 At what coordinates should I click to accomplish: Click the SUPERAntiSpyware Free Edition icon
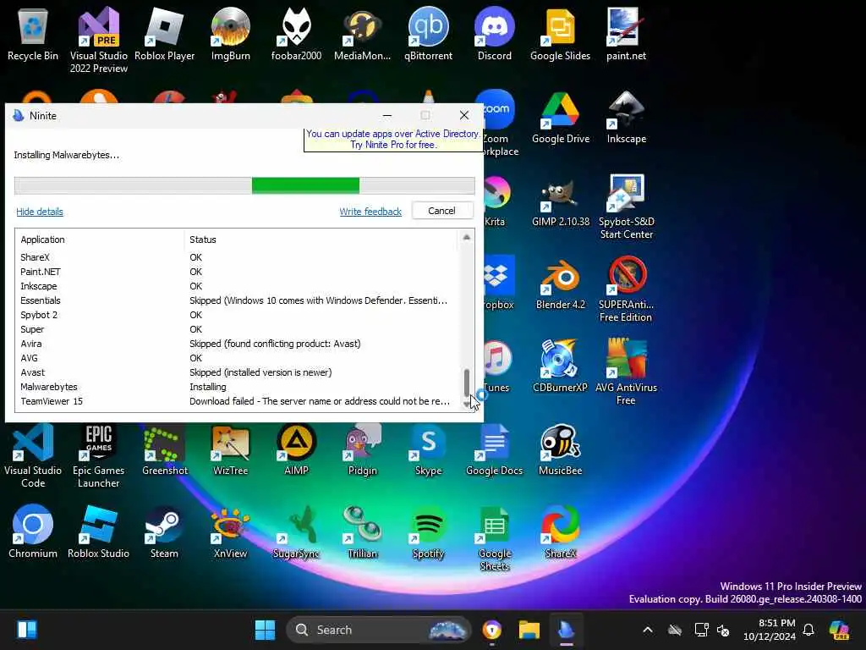coord(626,289)
